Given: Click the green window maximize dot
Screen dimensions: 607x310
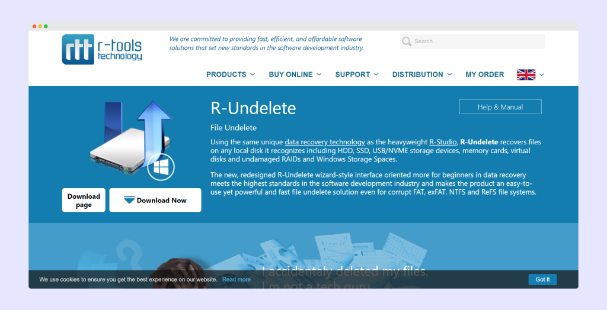Looking at the screenshot, I should pos(46,26).
